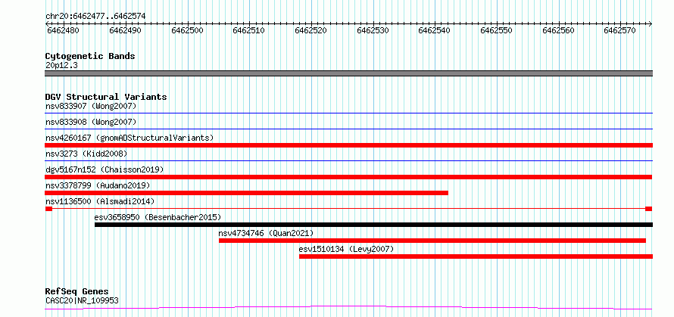The height and width of the screenshot is (317, 674).
Task: Click the black bar of esv3658950
Action: (373, 225)
